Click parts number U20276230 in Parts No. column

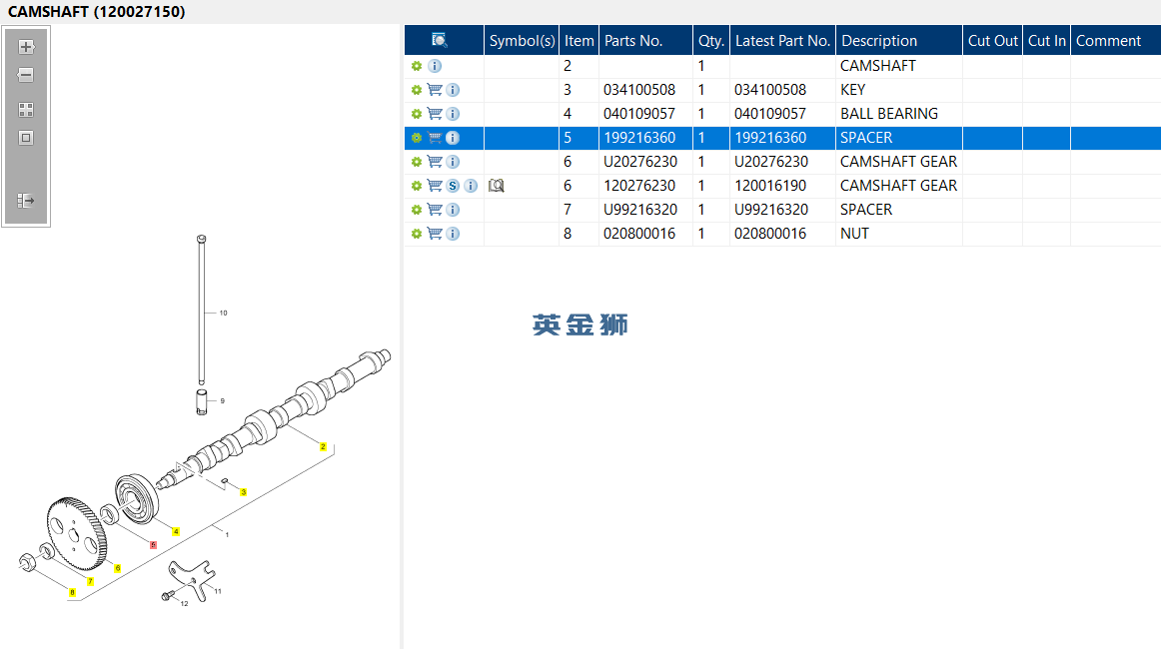[639, 162]
